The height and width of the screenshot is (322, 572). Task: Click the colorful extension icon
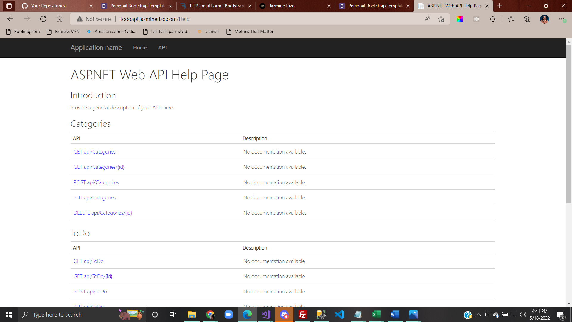(x=460, y=19)
